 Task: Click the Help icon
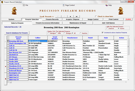point(107,5)
